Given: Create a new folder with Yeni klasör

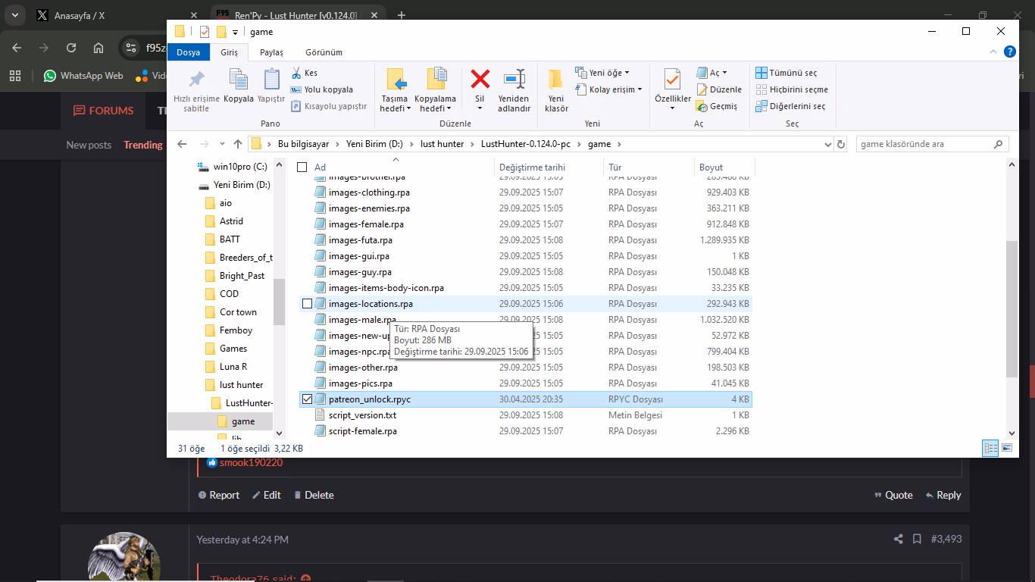Looking at the screenshot, I should coord(556,80).
